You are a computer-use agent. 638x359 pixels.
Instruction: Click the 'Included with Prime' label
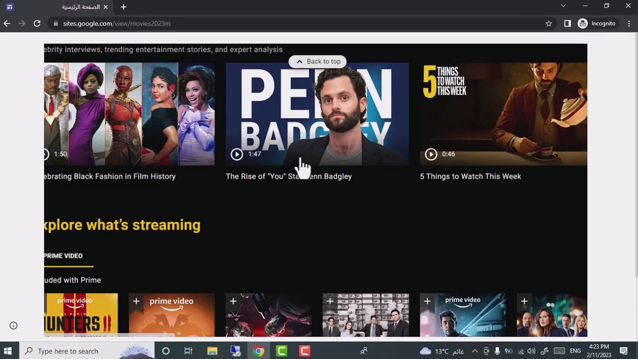coord(72,280)
